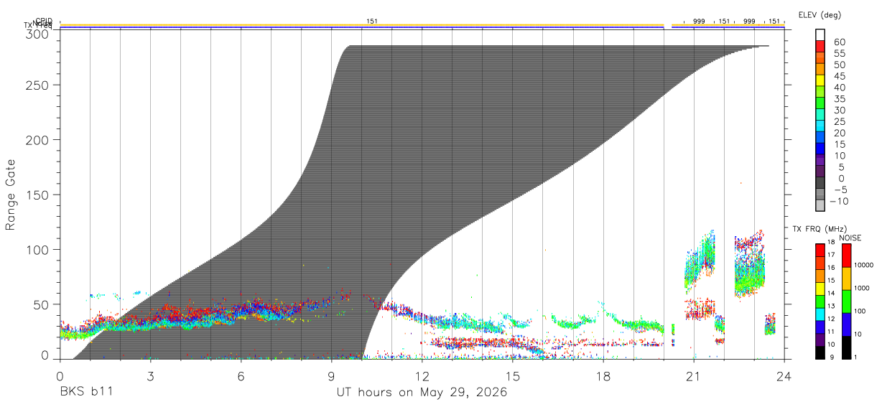Click the 'UT hours on May 29, 2026' axis title
This screenshot has width=882, height=407.
(x=422, y=393)
